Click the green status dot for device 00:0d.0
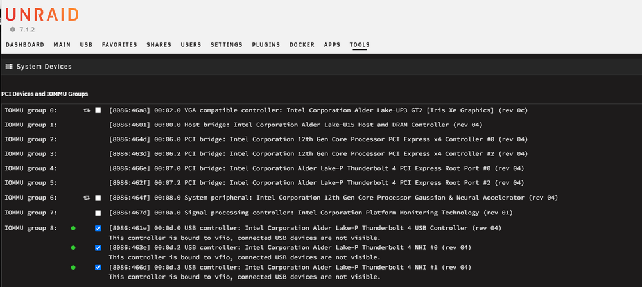 click(73, 228)
